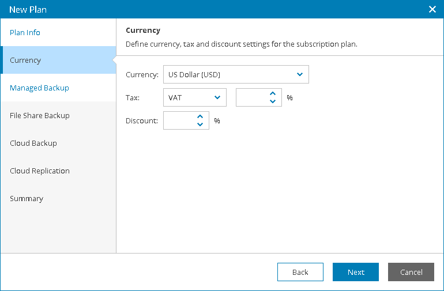Close the New Plan dialog
The height and width of the screenshot is (291, 444).
tap(432, 9)
